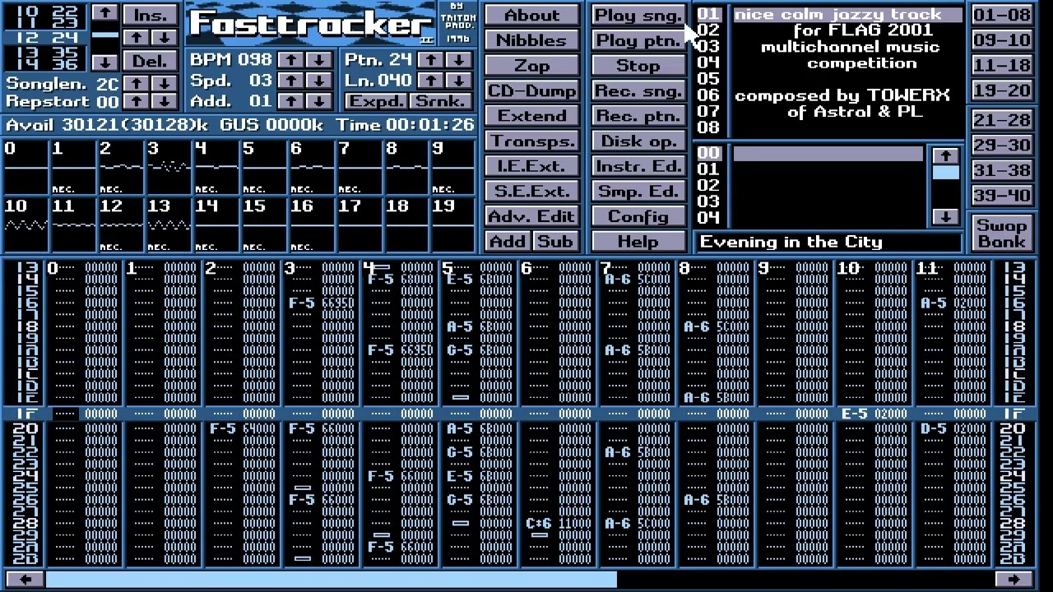
Task: Decrease pattern length with Ln. down arrow
Action: click(459, 81)
